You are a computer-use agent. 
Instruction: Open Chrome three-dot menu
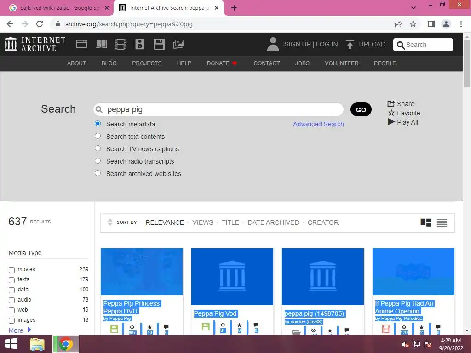tap(461, 24)
